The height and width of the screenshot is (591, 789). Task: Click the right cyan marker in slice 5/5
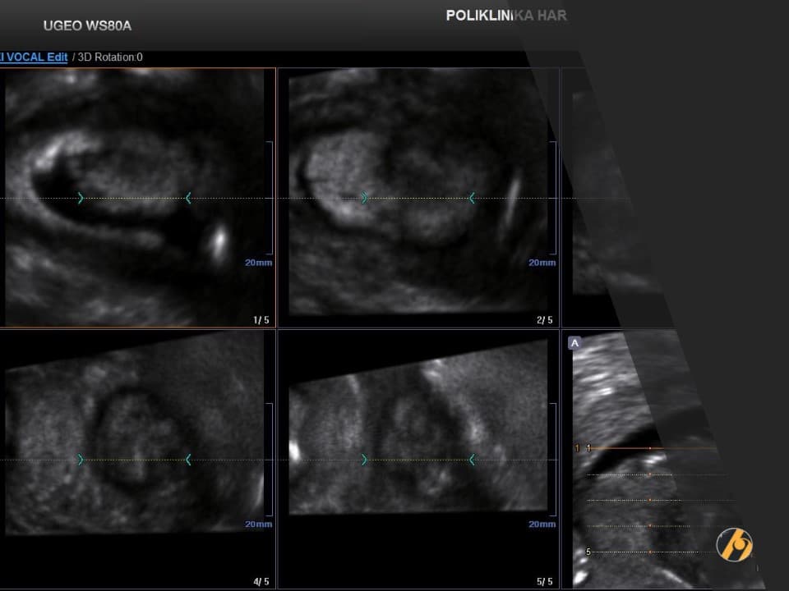[x=472, y=460]
